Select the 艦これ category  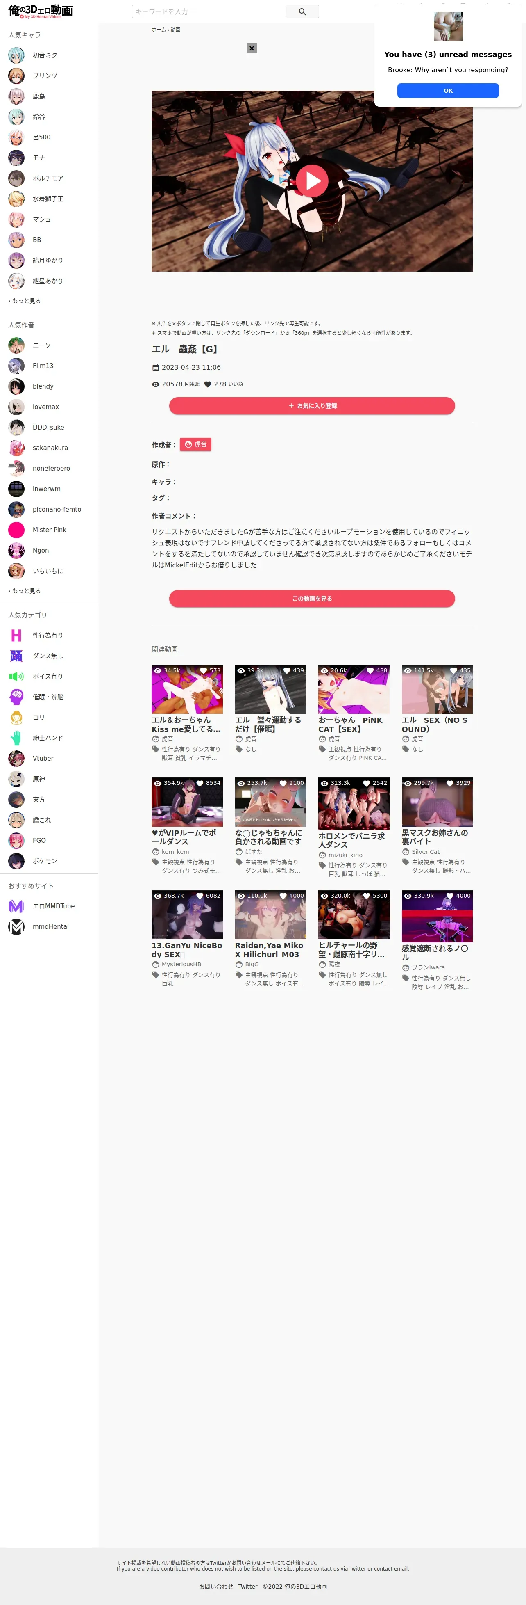42,821
